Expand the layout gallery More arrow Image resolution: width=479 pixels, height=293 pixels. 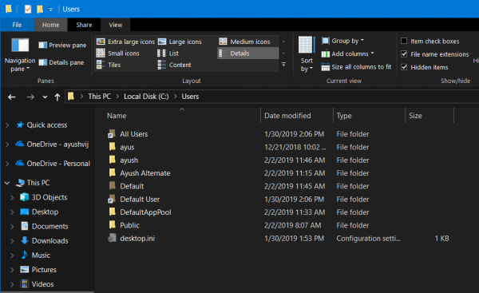[283, 65]
